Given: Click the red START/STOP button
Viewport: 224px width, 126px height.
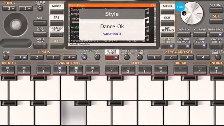Looking at the screenshot, I should pyautogui.click(x=112, y=57).
